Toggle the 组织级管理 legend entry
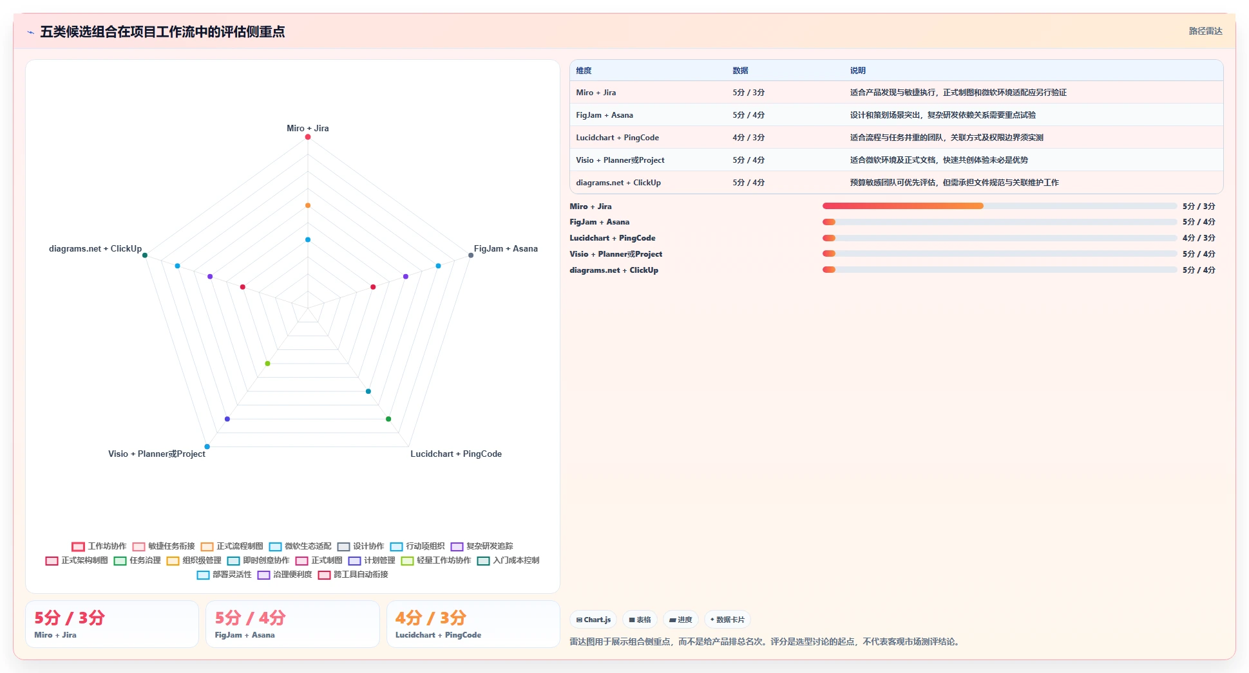The width and height of the screenshot is (1249, 673). click(x=194, y=560)
